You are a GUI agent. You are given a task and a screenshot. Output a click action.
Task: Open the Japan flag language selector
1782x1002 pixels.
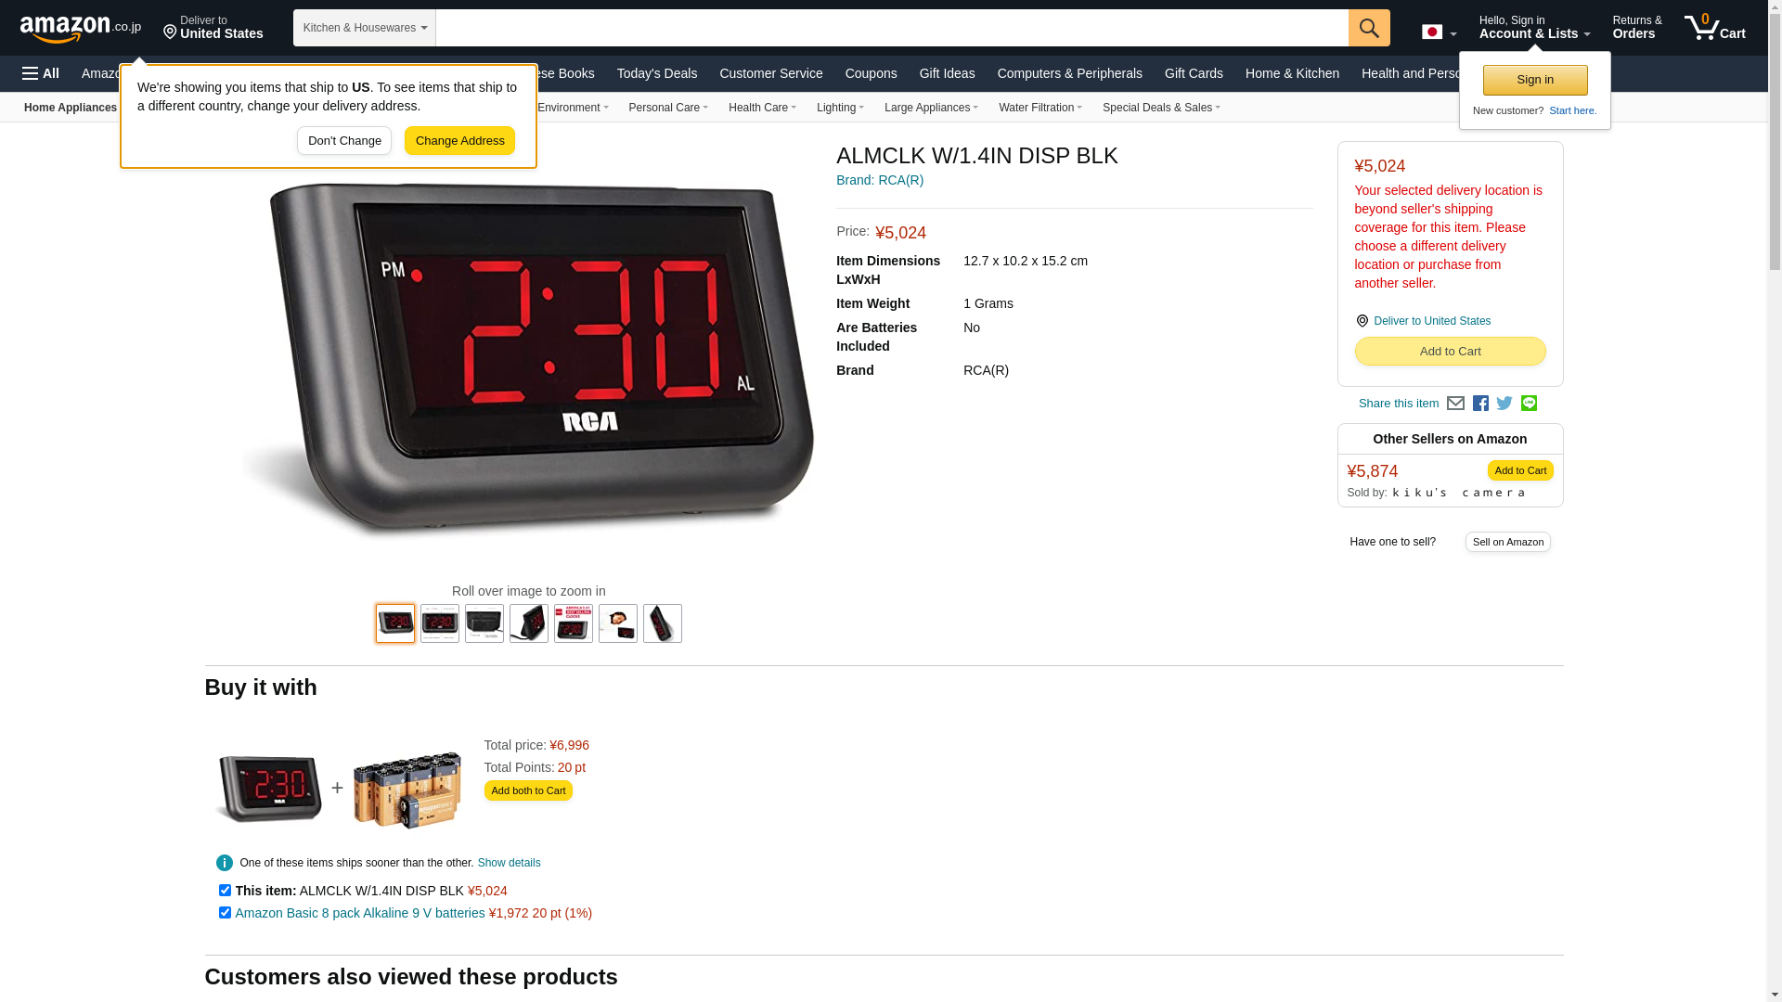[x=1439, y=32]
